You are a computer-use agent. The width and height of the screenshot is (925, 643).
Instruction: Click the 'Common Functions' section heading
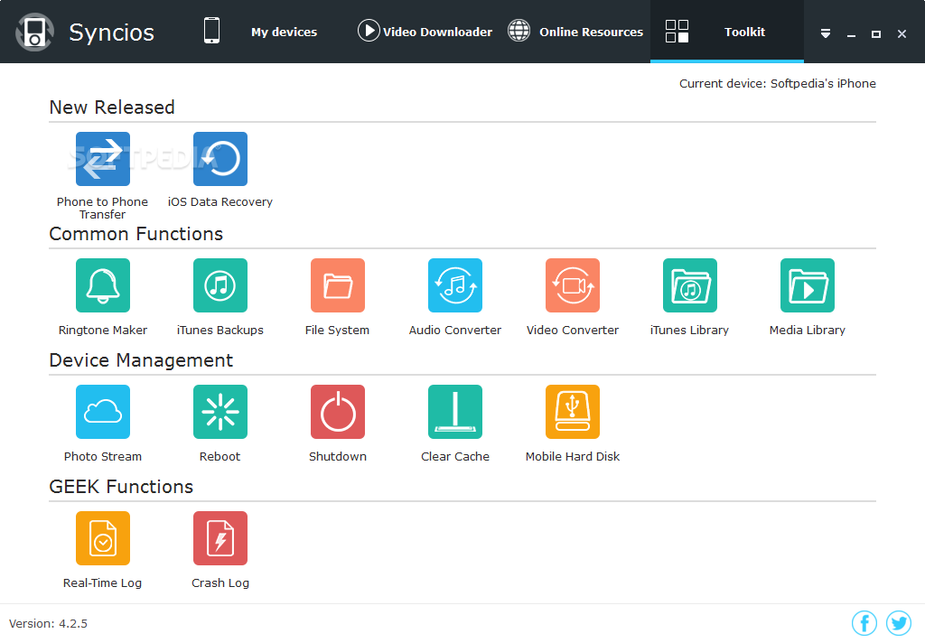[x=136, y=234]
